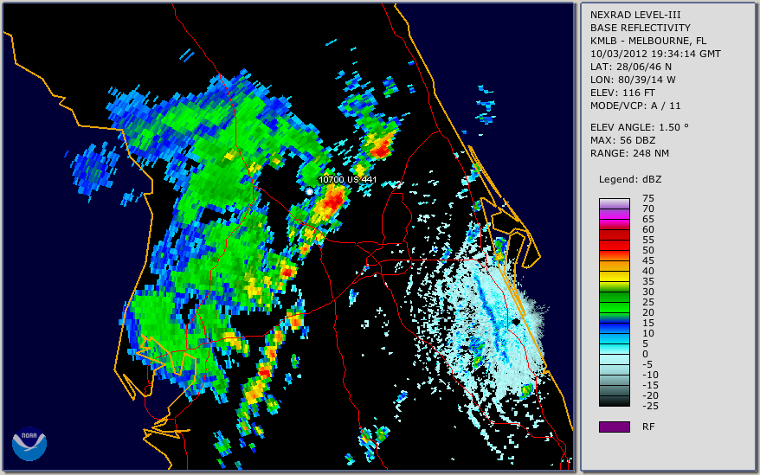The image size is (760, 475).
Task: Click the ELEV ANGLE: 1.50 ° text
Action: [x=640, y=127]
